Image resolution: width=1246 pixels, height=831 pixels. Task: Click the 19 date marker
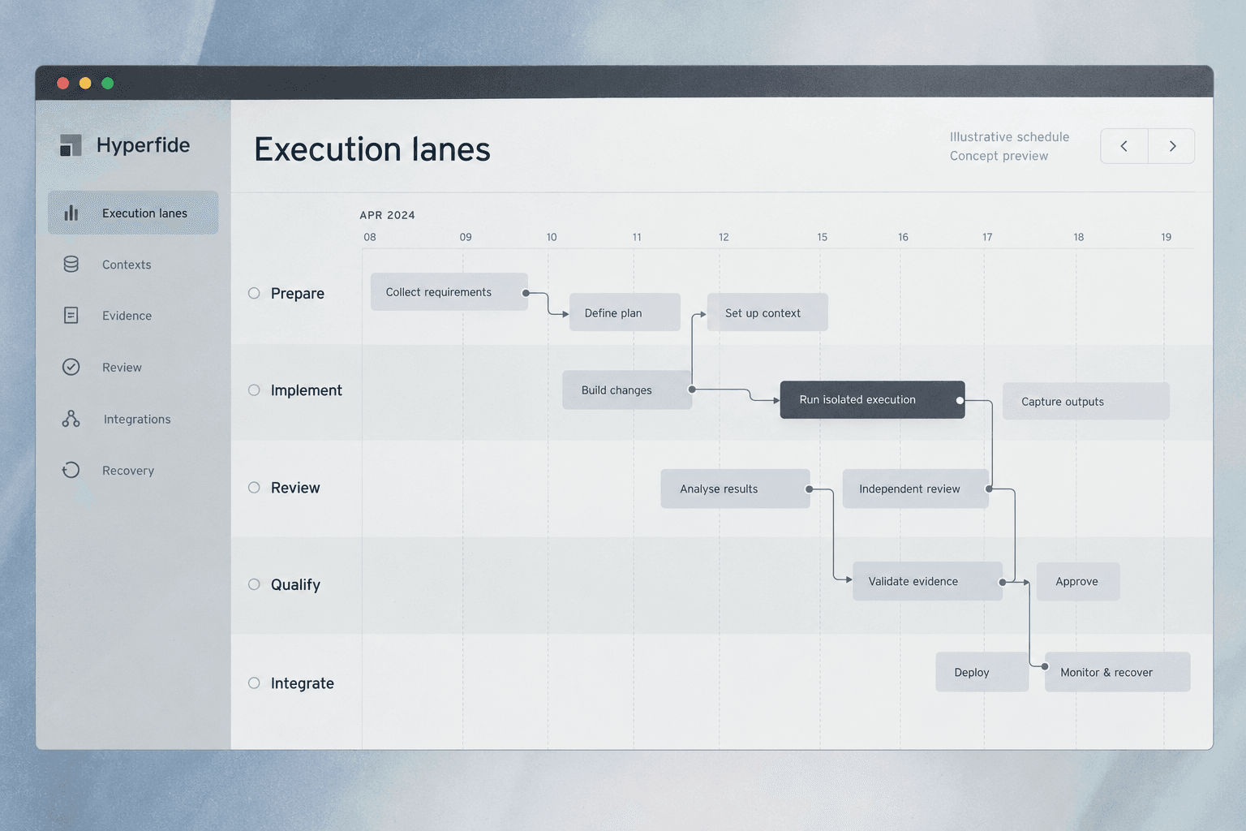(x=1167, y=237)
